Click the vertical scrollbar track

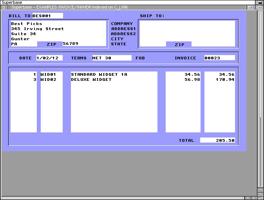(x=260, y=99)
